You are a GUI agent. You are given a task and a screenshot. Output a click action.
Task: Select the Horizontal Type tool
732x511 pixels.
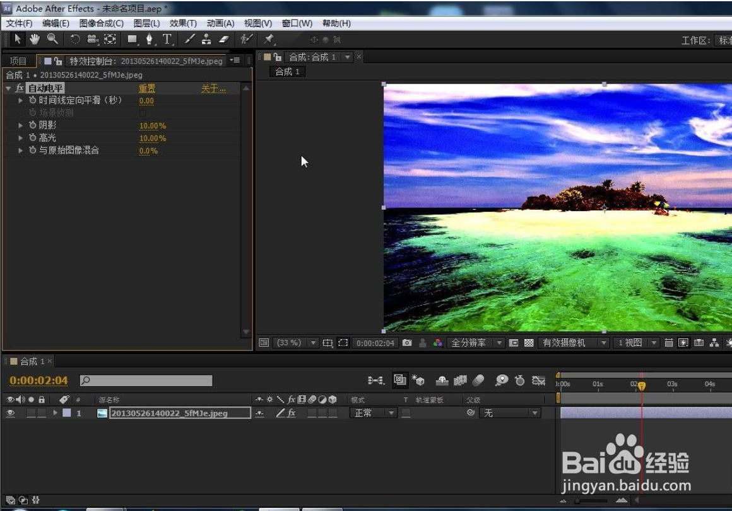click(x=167, y=40)
